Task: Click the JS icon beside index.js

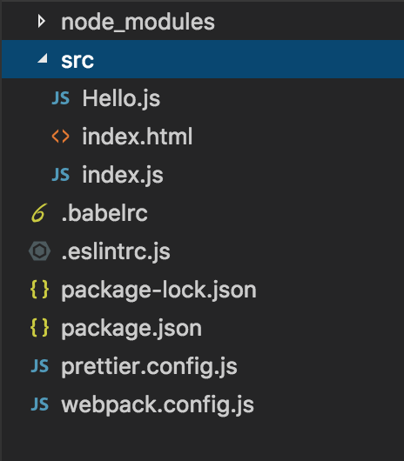Action: (61, 174)
